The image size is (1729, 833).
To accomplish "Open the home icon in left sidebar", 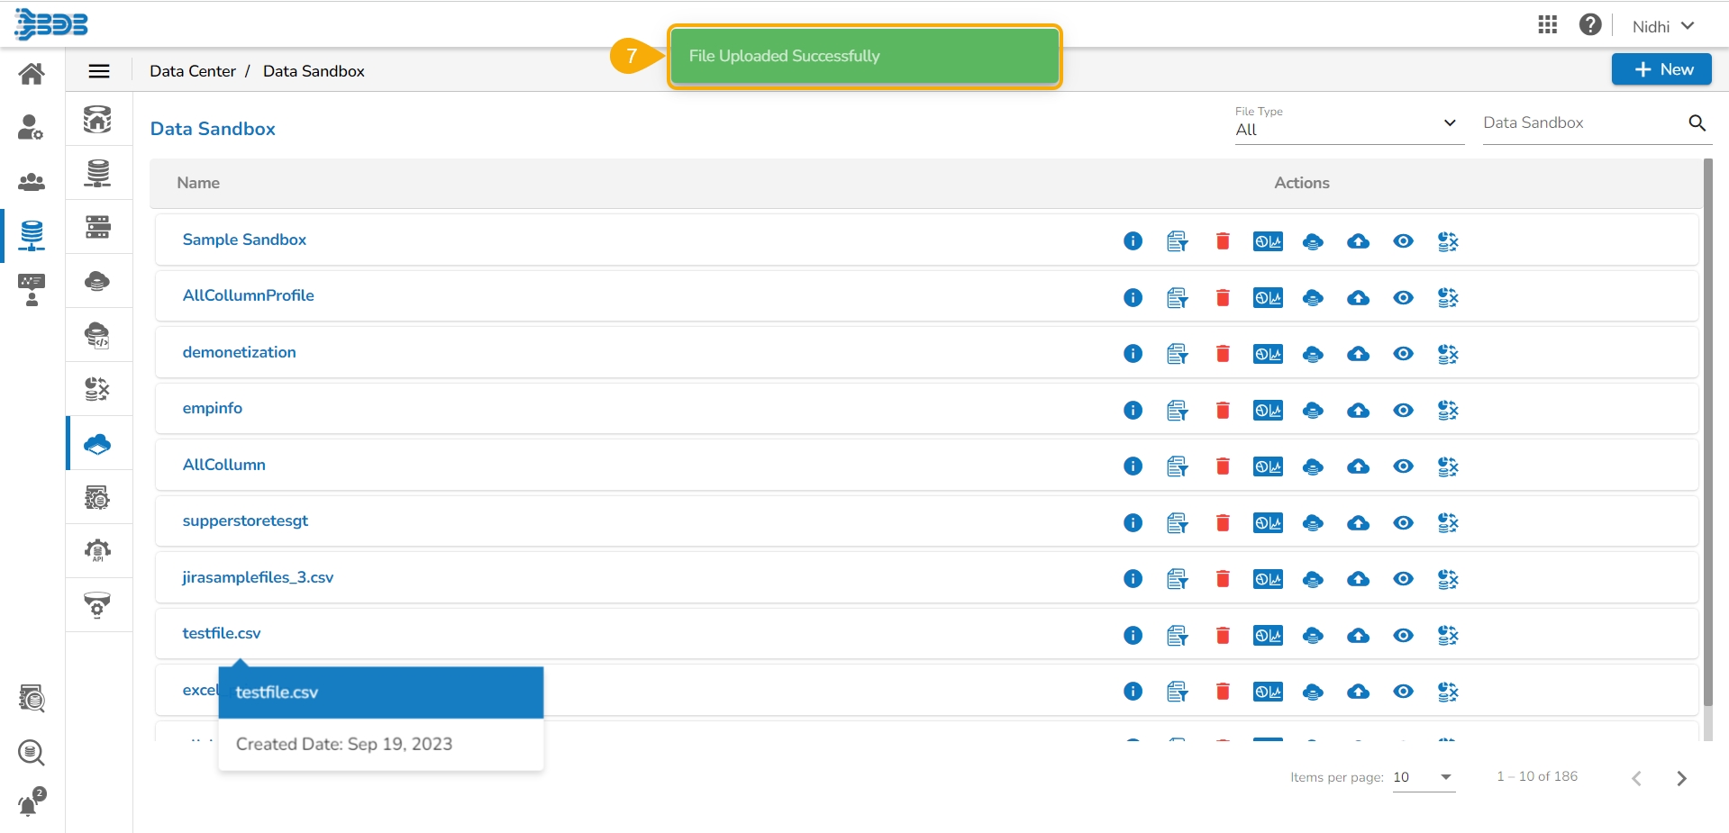I will [x=32, y=73].
